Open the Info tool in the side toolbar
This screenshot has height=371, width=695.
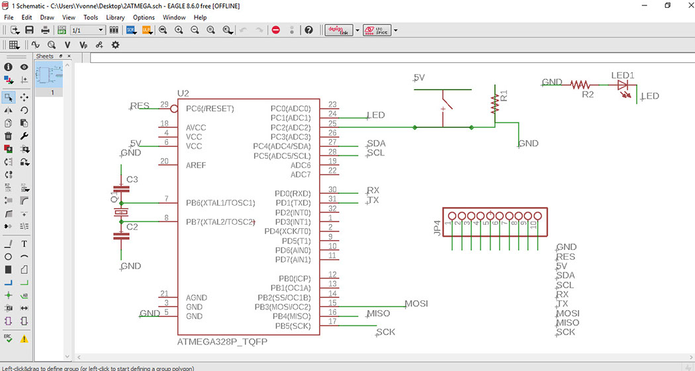click(8, 67)
